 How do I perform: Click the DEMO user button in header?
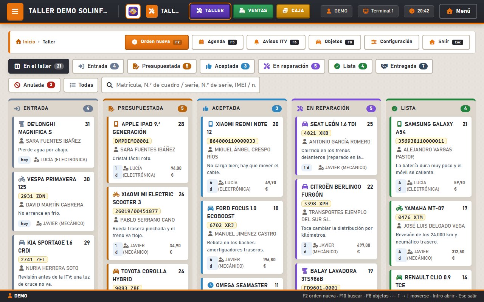tap(337, 11)
